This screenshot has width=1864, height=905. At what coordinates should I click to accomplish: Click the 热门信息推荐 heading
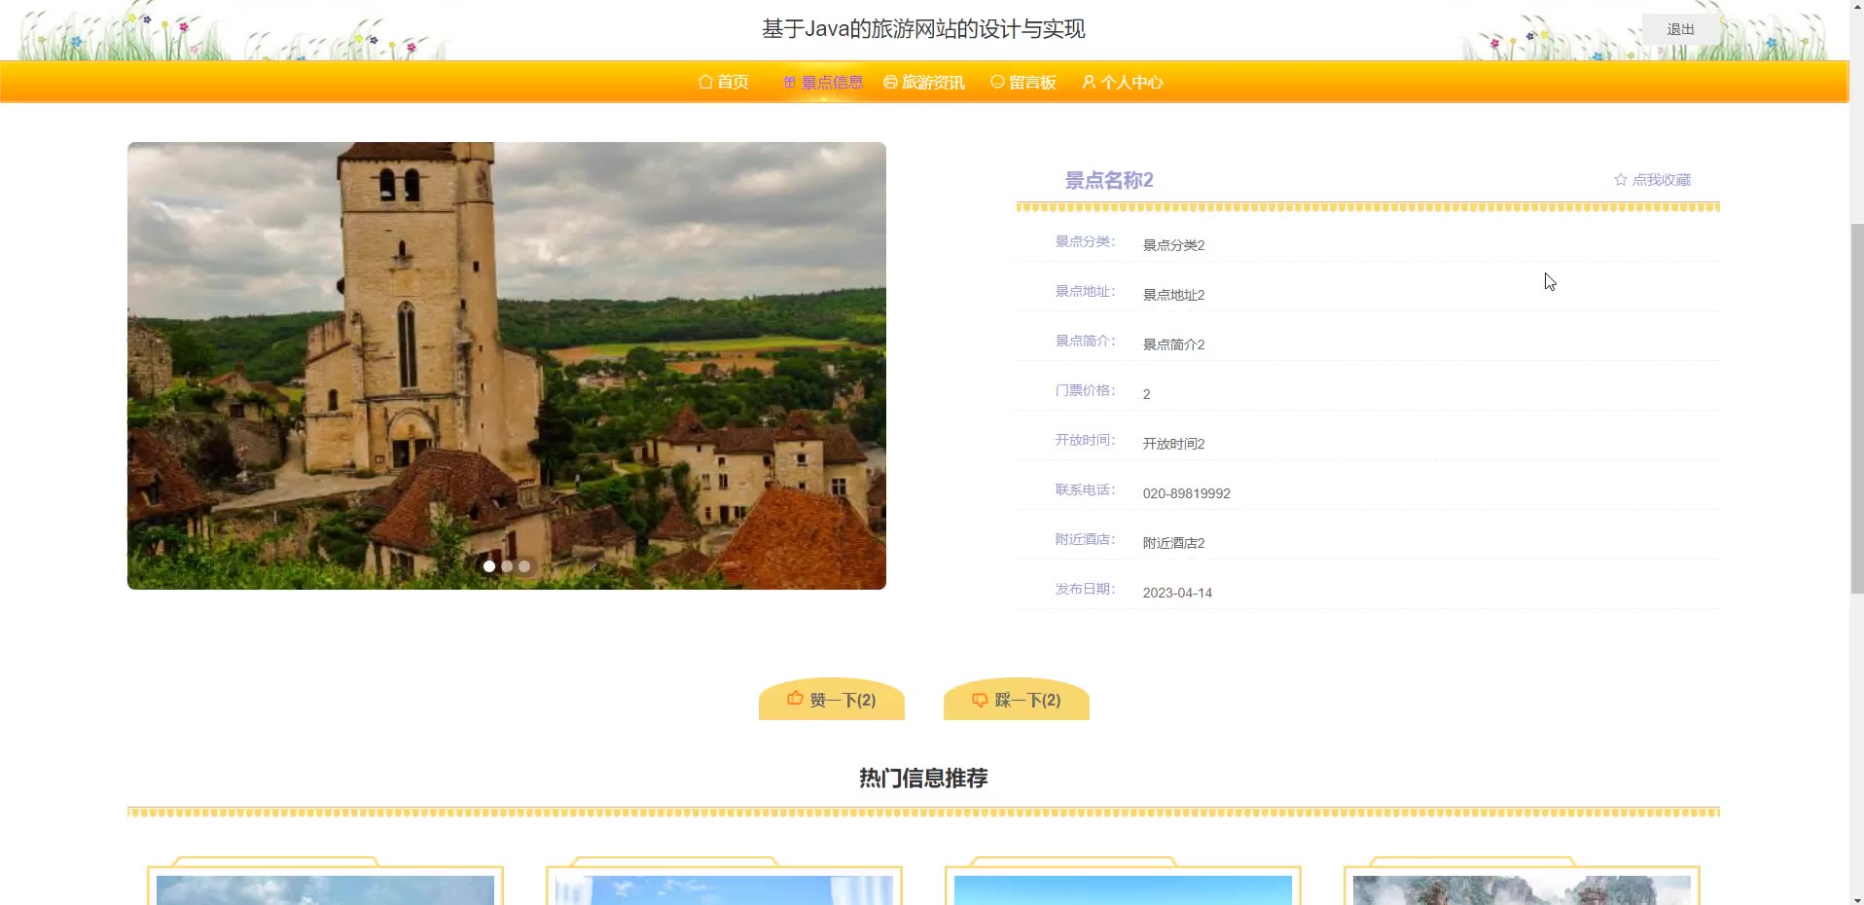pyautogui.click(x=923, y=778)
